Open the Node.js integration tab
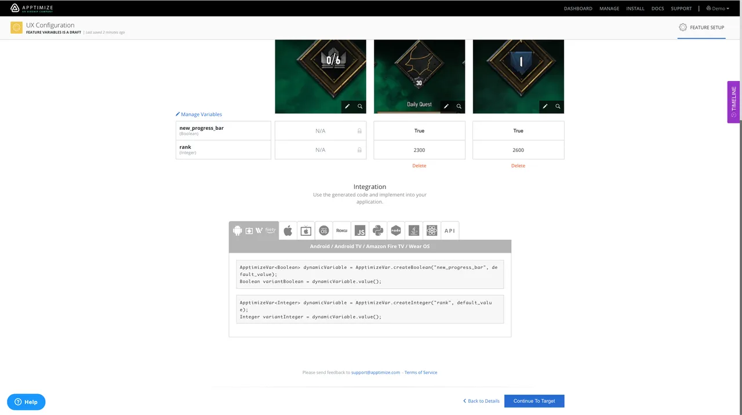The height and width of the screenshot is (415, 742). click(x=396, y=231)
